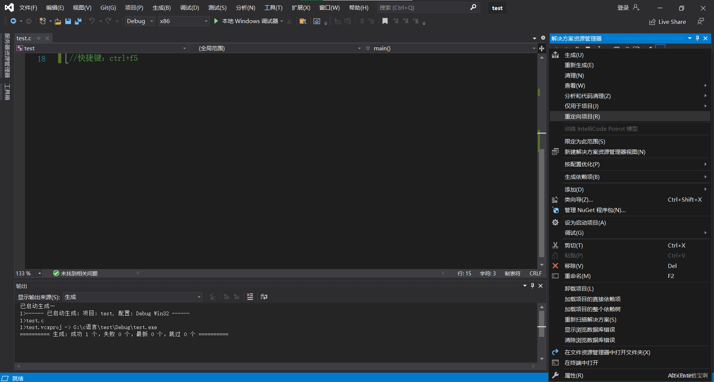Open the Debug configuration dropdown
This screenshot has height=382, width=714.
click(140, 21)
